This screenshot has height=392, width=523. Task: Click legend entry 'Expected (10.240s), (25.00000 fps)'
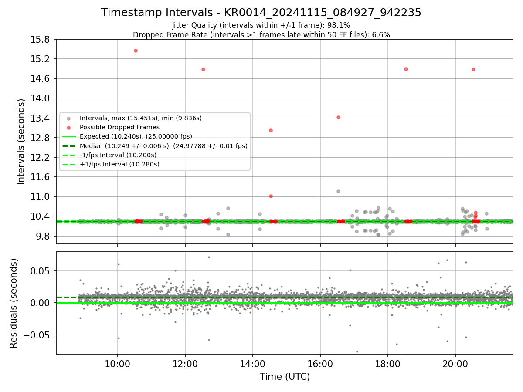point(136,136)
